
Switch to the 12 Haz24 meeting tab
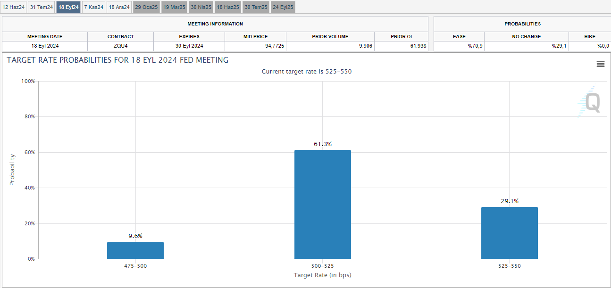(14, 7)
